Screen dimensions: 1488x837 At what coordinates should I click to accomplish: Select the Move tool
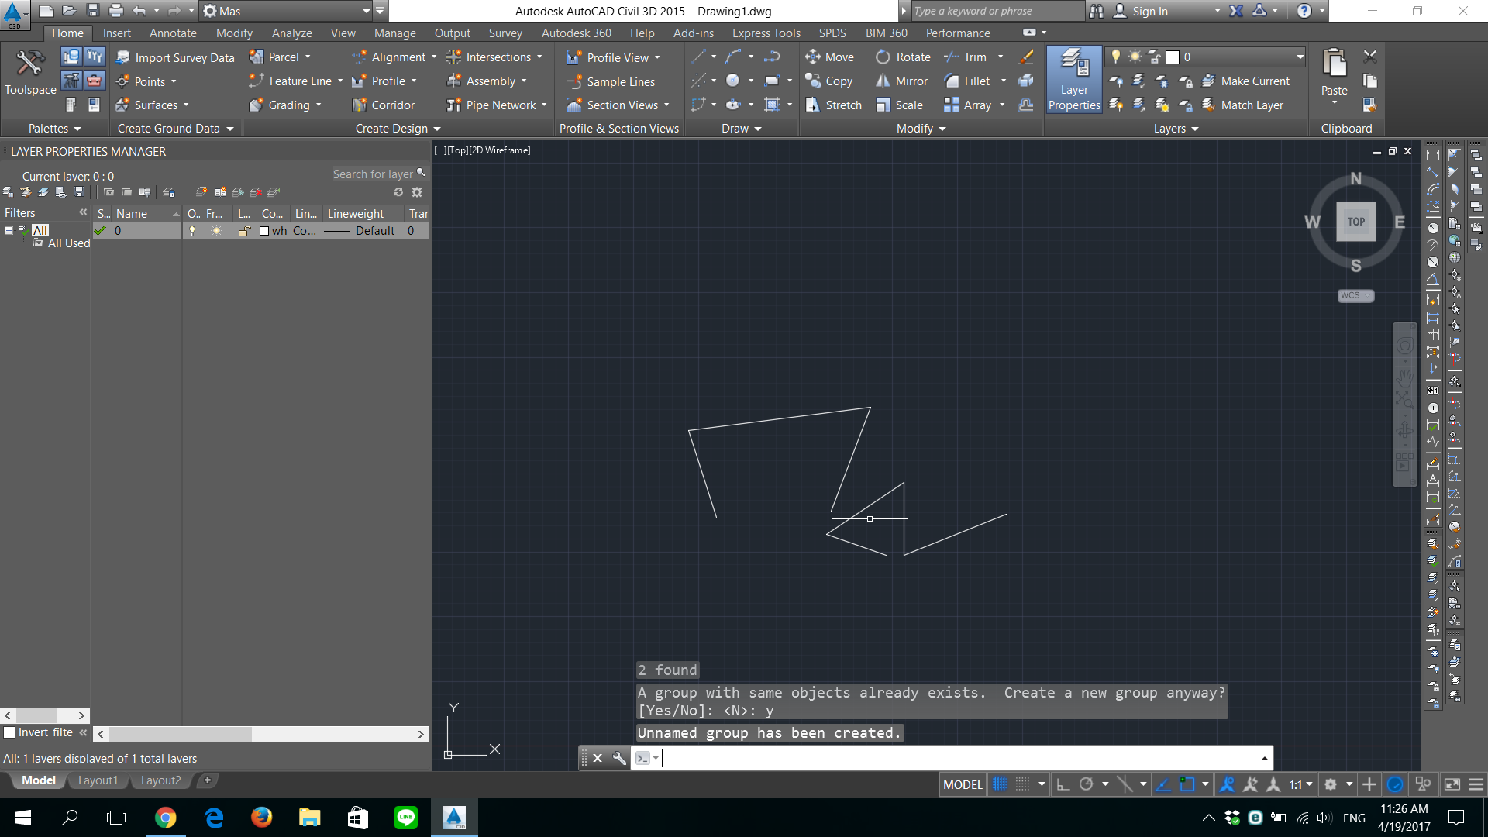click(829, 57)
